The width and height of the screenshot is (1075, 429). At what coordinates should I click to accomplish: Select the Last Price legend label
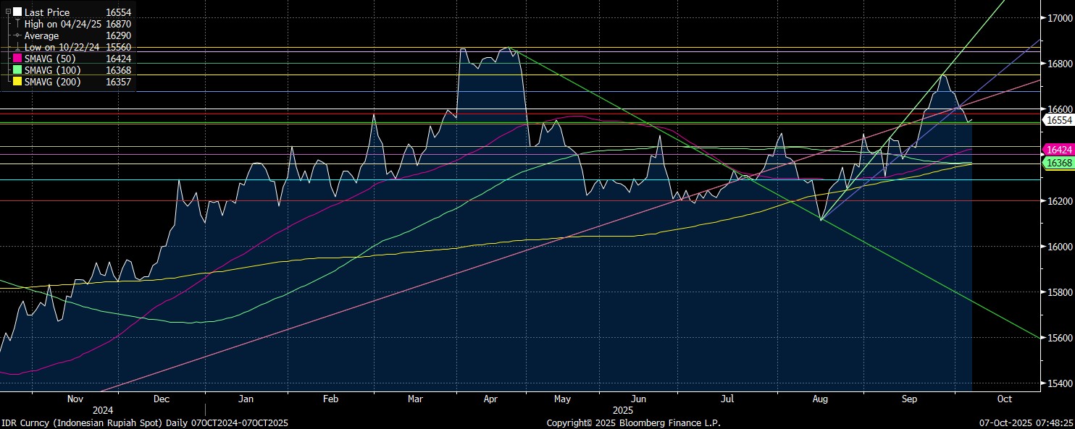point(47,12)
